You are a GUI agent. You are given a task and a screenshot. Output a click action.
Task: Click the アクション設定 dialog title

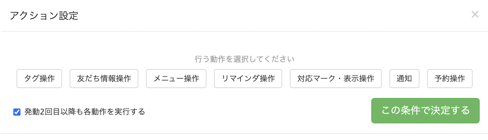(44, 16)
